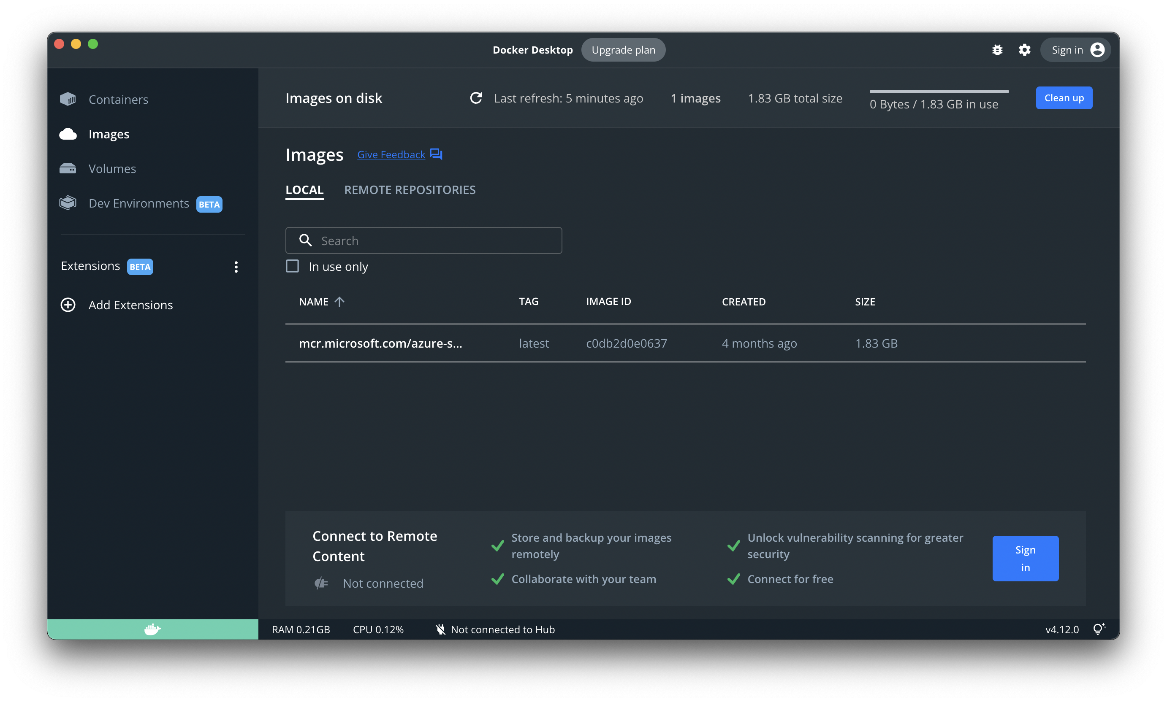Click the refresh images icon
1167x702 pixels.
click(x=476, y=98)
